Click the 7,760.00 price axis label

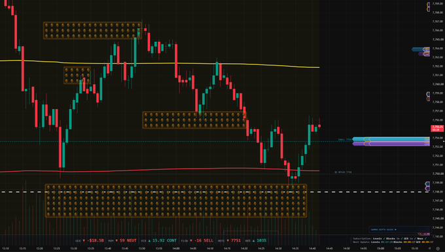pos(437,84)
